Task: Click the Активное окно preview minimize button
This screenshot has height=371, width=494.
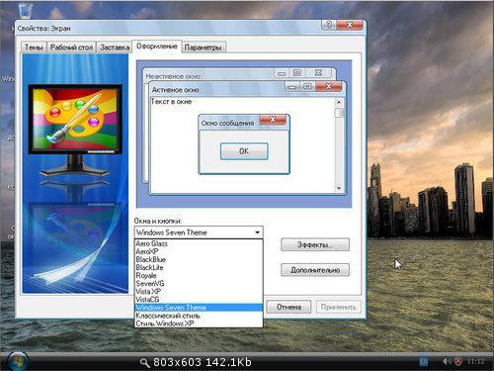Action: (292, 87)
